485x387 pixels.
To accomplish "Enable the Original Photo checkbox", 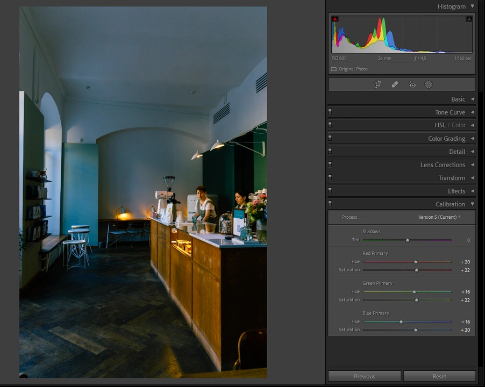I will pyautogui.click(x=334, y=69).
